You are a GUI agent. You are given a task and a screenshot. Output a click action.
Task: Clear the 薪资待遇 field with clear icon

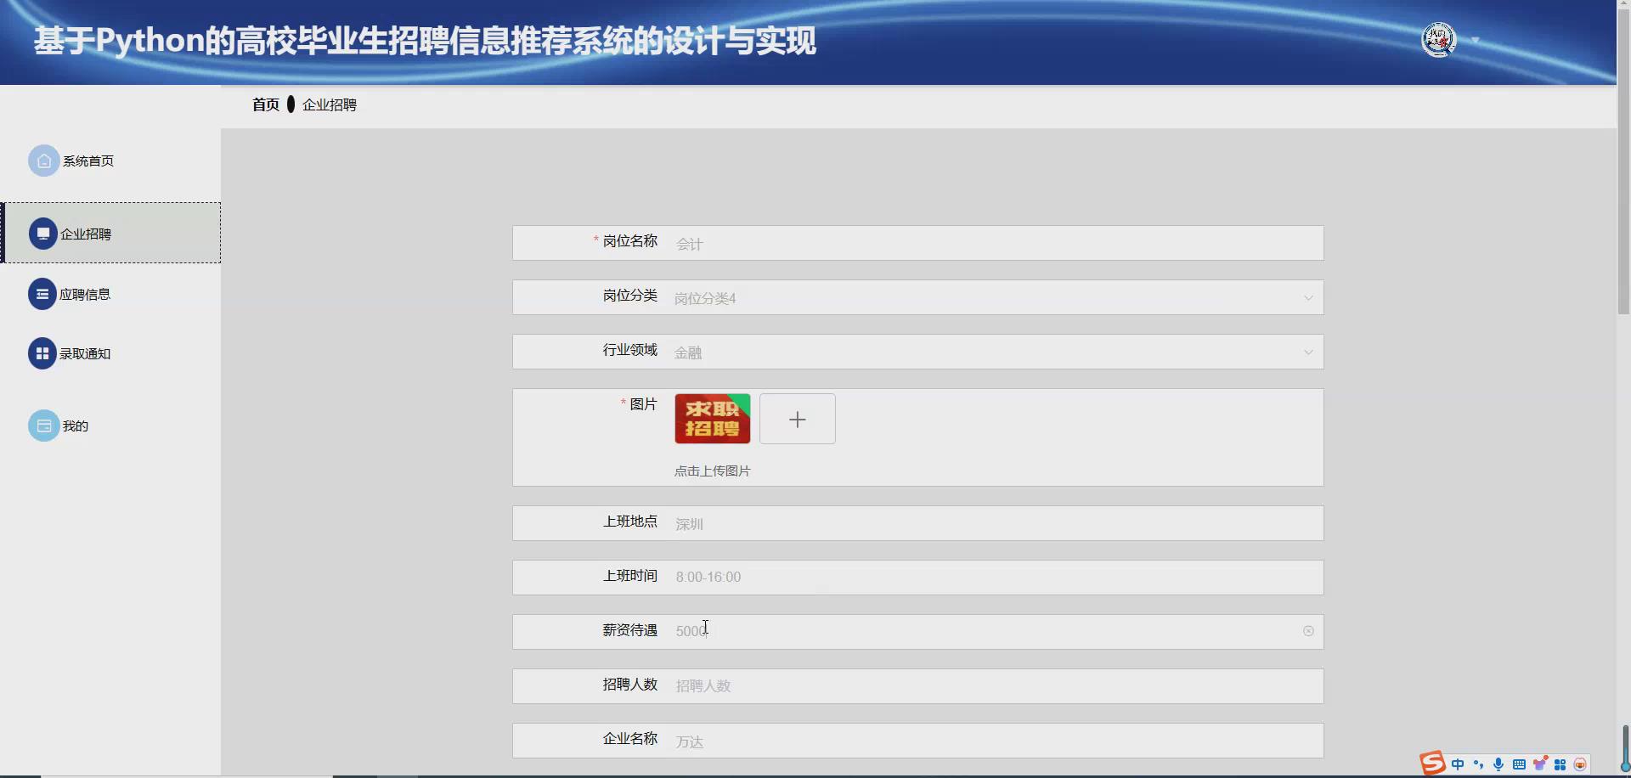pyautogui.click(x=1308, y=631)
